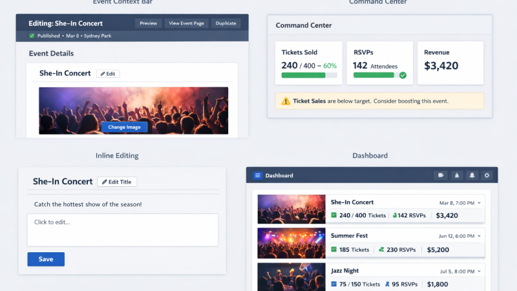Click Preview in the event context bar
Image resolution: width=517 pixels, height=291 pixels.
(x=148, y=23)
